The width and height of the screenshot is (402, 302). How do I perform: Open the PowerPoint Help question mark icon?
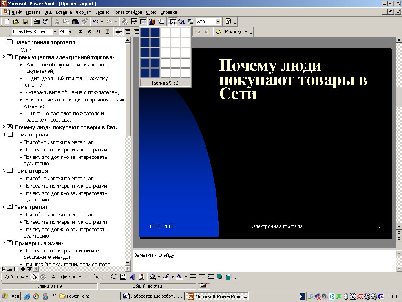click(x=228, y=22)
